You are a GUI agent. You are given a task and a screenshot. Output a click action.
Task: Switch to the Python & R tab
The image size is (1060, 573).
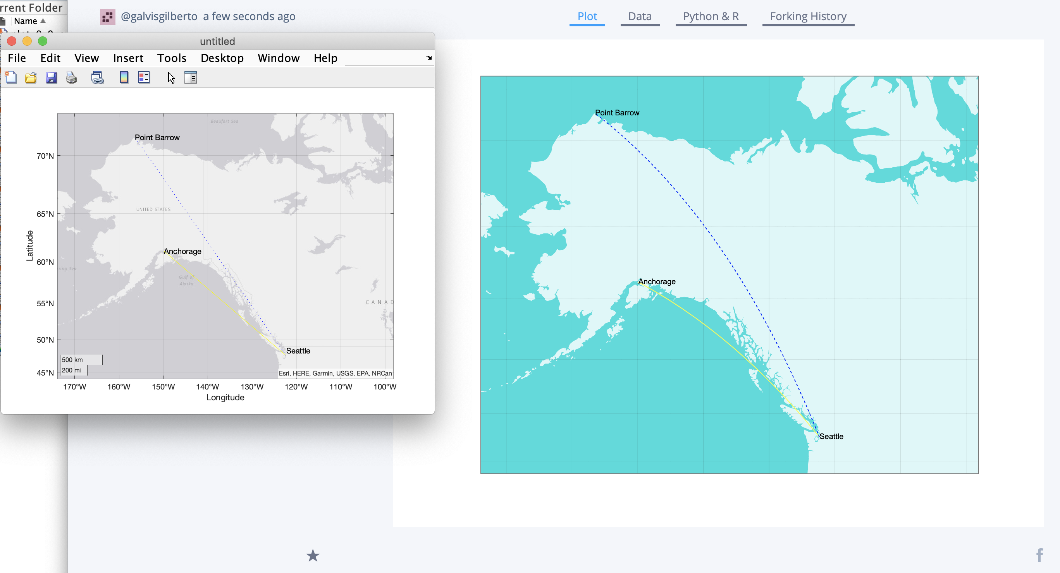pyautogui.click(x=711, y=16)
